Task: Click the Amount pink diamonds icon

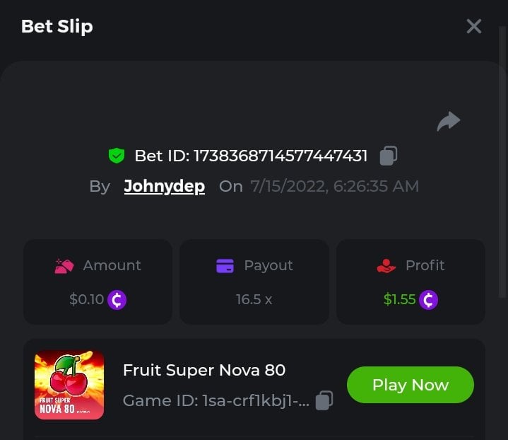Action: 64,266
